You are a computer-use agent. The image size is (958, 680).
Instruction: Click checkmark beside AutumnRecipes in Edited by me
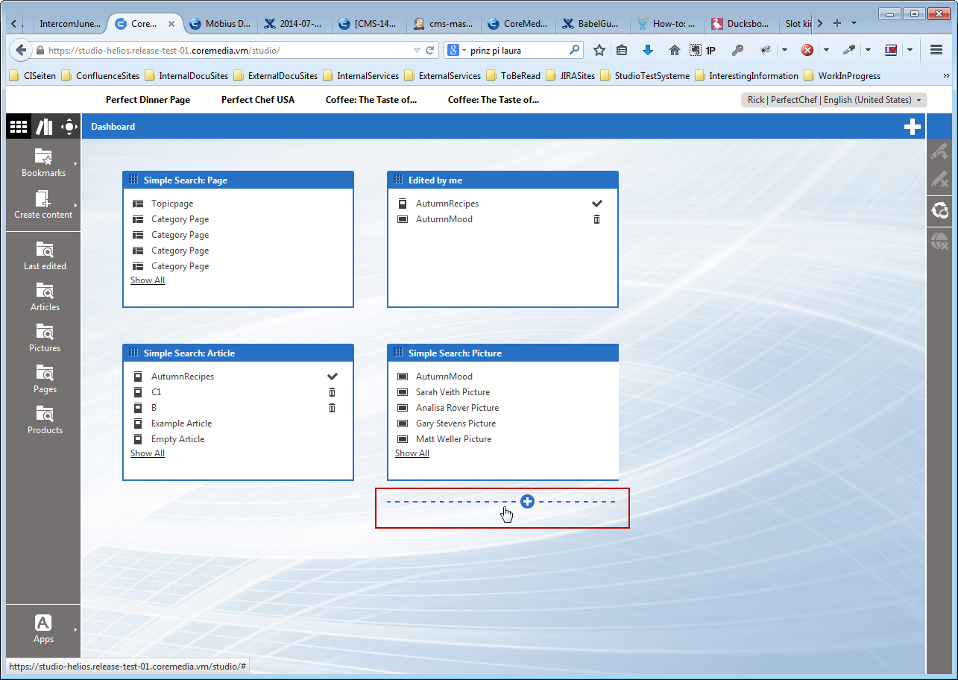(x=596, y=204)
